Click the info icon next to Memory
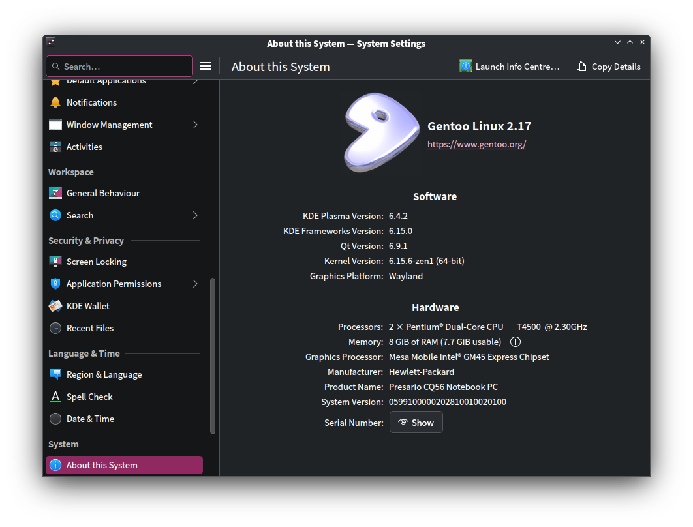The height and width of the screenshot is (527, 693). click(x=516, y=342)
